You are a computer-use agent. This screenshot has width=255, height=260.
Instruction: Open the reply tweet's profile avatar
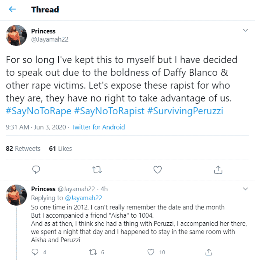(x=16, y=194)
